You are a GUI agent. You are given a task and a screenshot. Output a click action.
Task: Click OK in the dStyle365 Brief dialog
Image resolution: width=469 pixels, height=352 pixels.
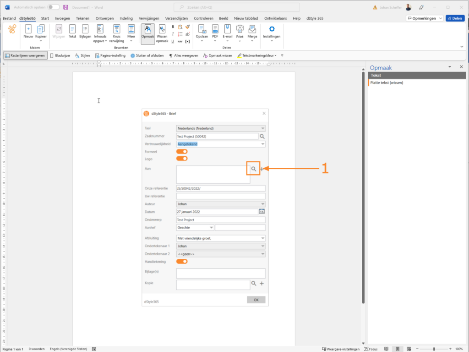coord(256,300)
